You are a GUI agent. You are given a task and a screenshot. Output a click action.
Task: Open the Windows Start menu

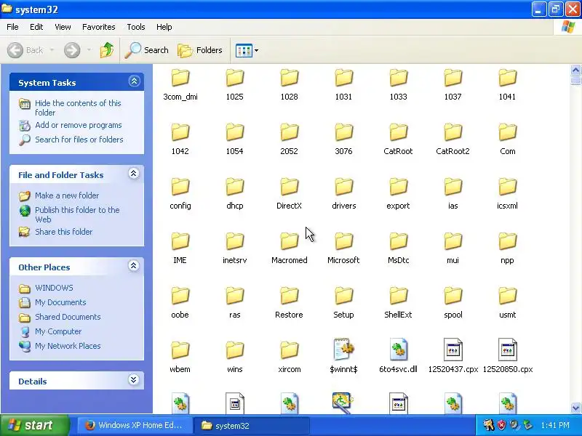(35, 425)
